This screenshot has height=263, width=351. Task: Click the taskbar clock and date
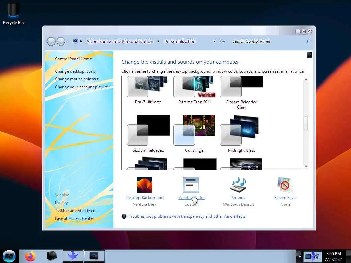click(x=334, y=256)
